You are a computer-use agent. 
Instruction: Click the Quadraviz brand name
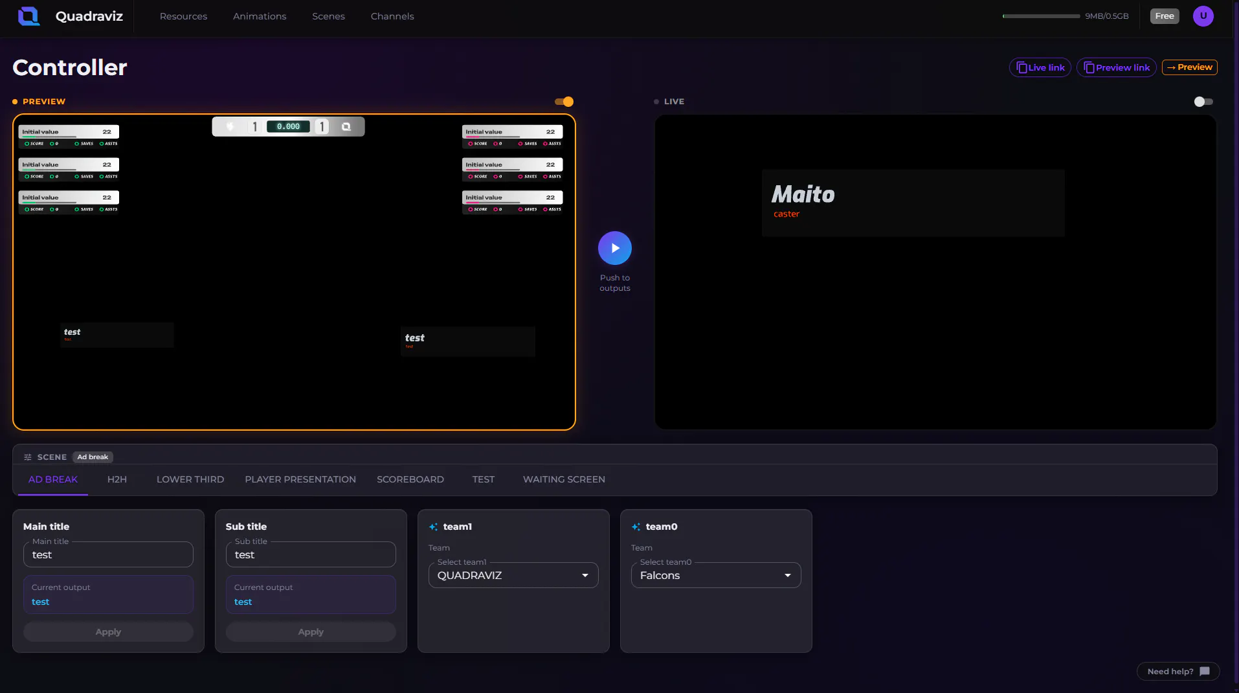(x=89, y=16)
